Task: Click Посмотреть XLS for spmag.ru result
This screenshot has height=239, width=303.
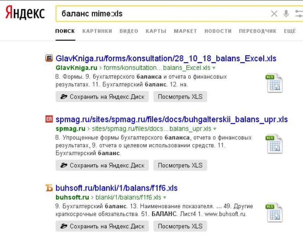Action: (180, 165)
